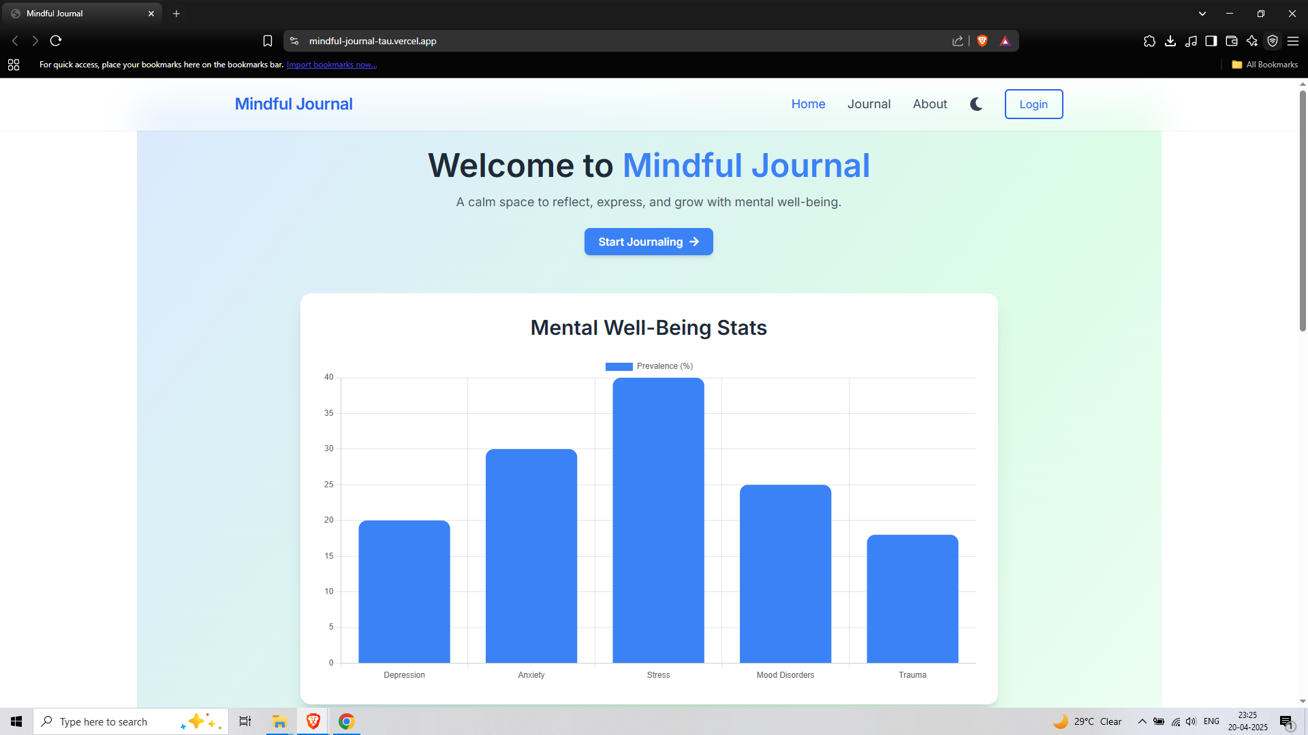This screenshot has width=1308, height=735.
Task: Click the Stress bar in chart
Action: [658, 521]
